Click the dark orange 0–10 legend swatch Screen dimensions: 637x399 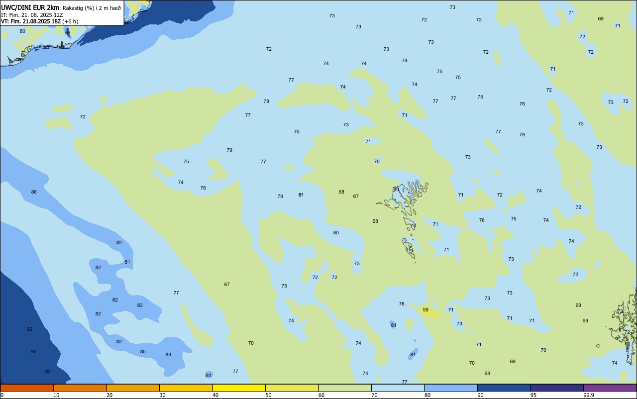(27, 388)
